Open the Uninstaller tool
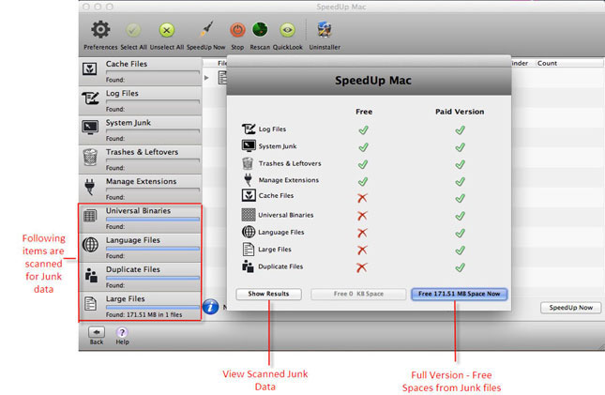The height and width of the screenshot is (395, 605). 325,30
